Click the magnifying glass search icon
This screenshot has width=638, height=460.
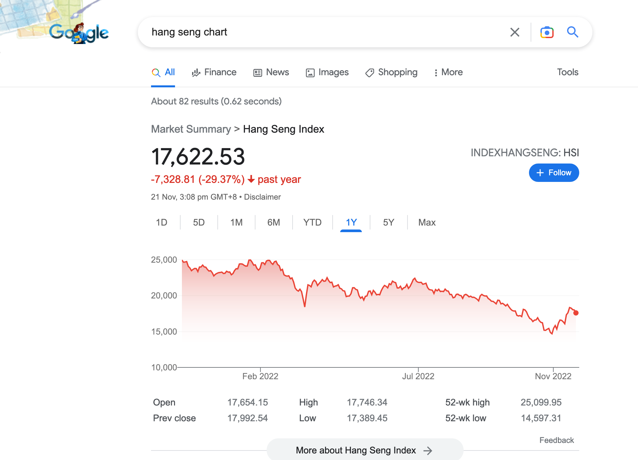click(573, 32)
